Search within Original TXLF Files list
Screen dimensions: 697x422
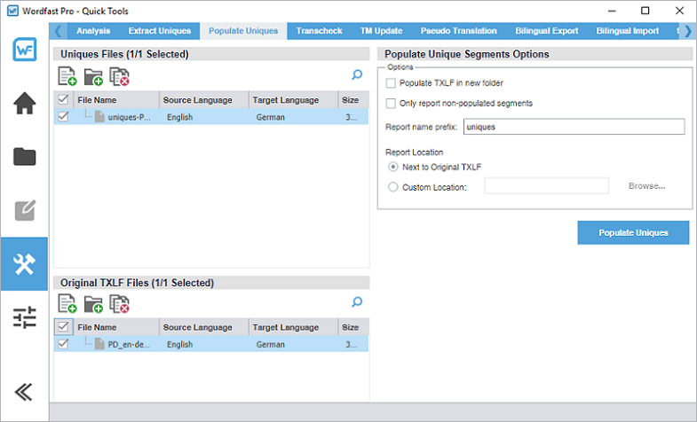(357, 302)
